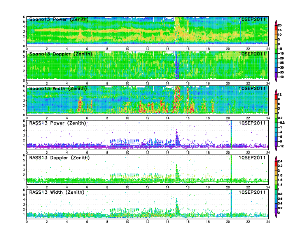Pick the purple arrow tip below -40 on top colorbar
308x238 pixels.
(x=276, y=79)
